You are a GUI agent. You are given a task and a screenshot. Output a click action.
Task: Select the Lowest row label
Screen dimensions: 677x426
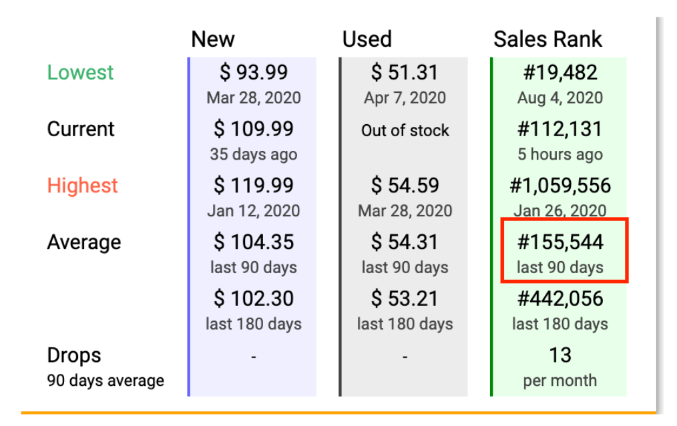(80, 72)
